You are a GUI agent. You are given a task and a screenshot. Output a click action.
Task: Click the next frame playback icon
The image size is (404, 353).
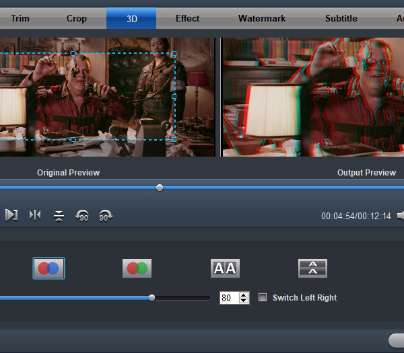[11, 215]
